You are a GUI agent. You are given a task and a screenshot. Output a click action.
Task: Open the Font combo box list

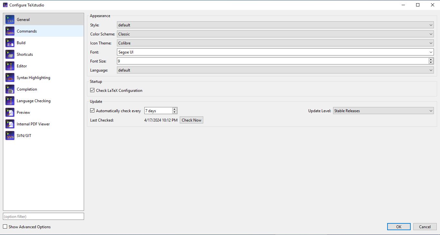[431, 52]
